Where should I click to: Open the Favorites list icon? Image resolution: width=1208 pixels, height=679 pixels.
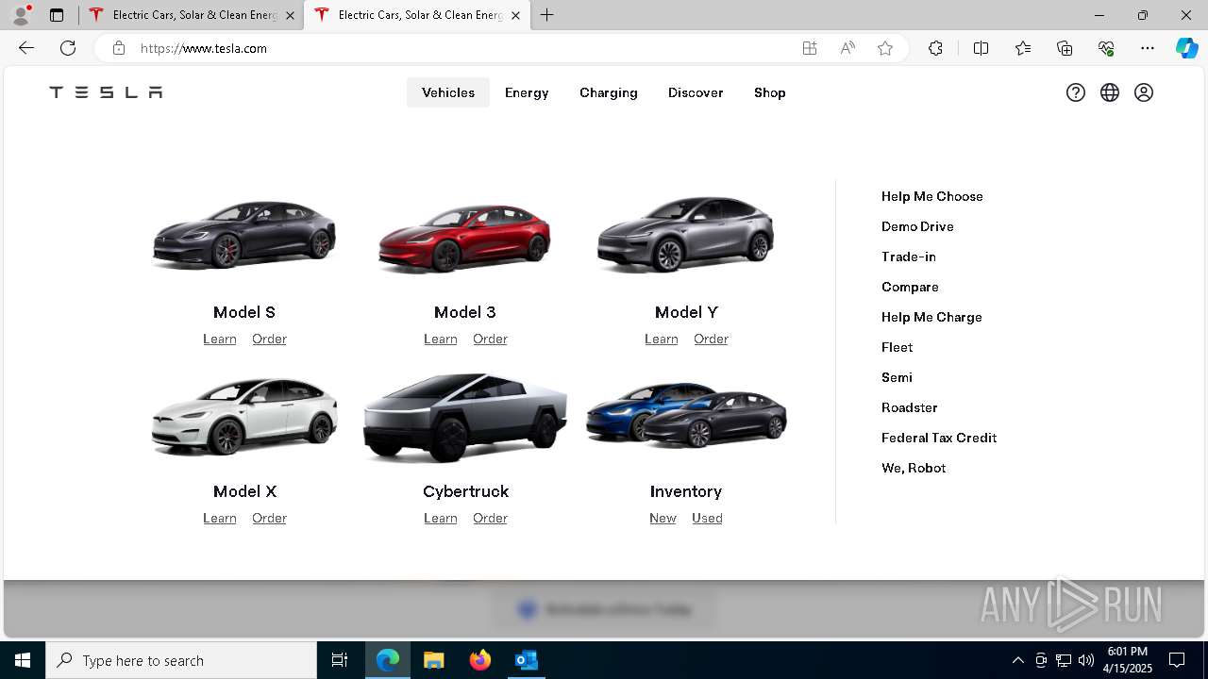[x=1023, y=48]
